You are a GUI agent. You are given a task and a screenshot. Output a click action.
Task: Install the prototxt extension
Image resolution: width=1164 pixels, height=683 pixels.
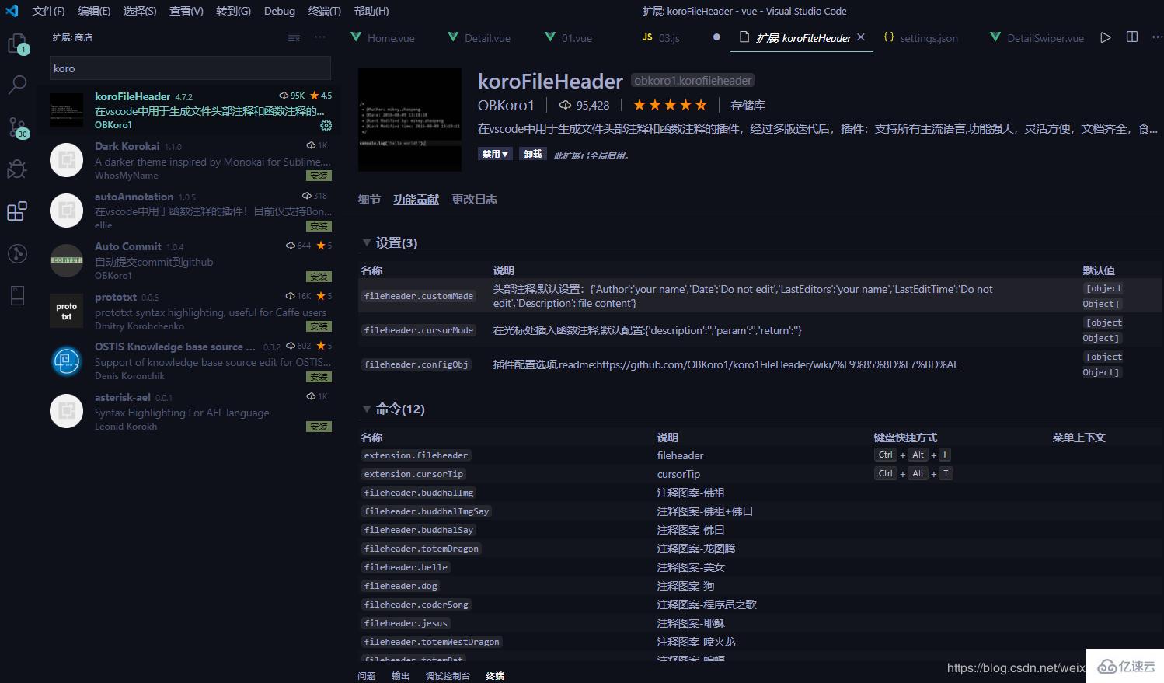319,326
